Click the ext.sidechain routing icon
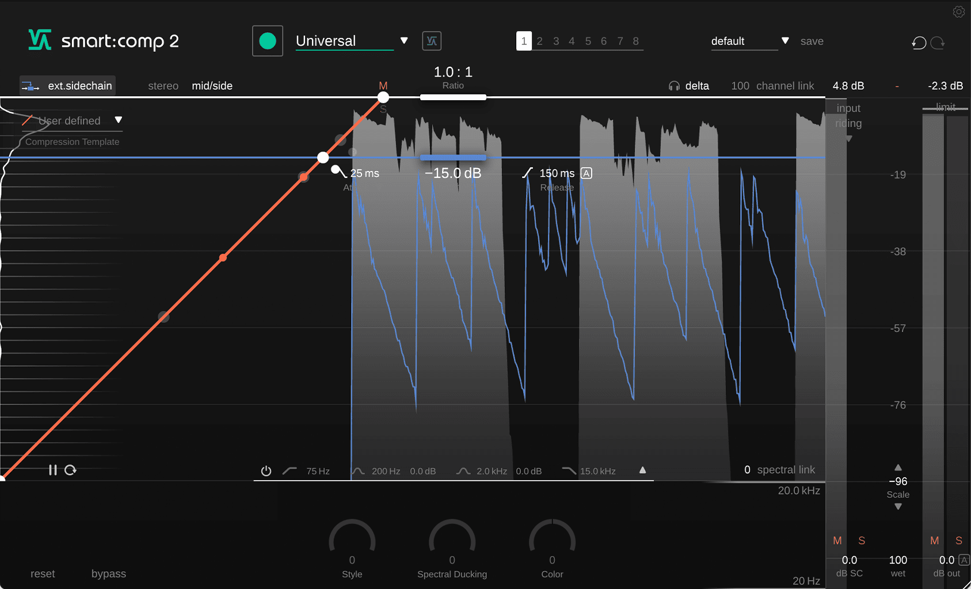 click(30, 86)
